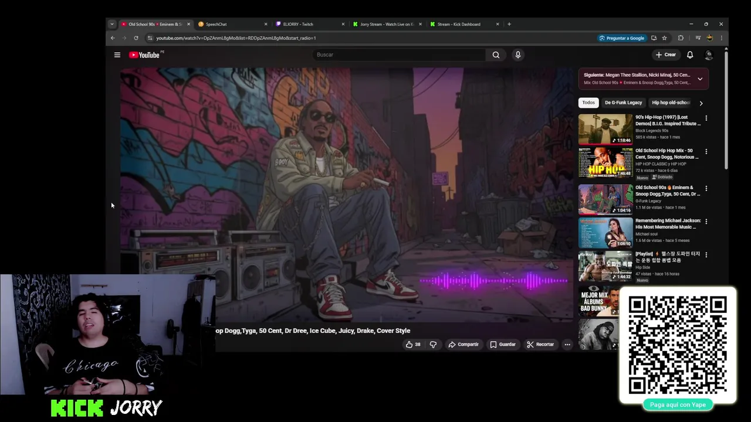Viewport: 751px width, 422px height.
Task: Open the Old School 90s Eminem 1:04:16 thumbnail
Action: coord(605,199)
